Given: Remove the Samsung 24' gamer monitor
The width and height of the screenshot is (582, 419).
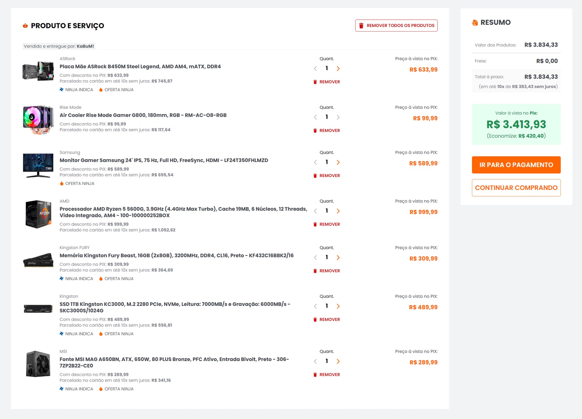Looking at the screenshot, I should click(326, 176).
